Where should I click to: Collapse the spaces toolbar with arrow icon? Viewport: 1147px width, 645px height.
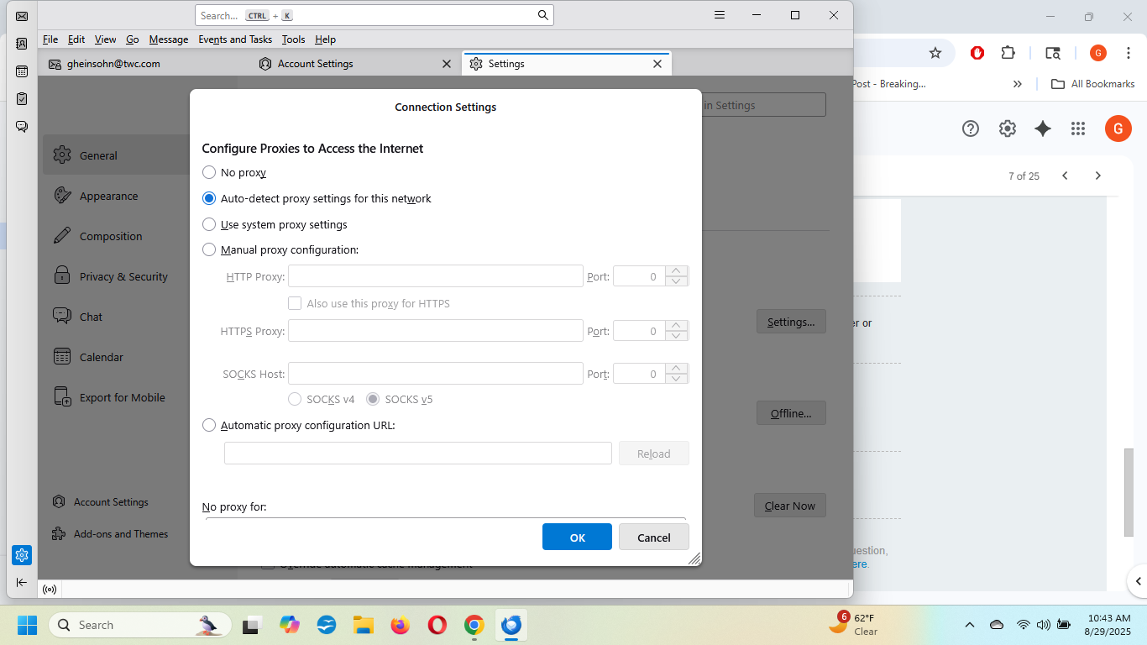coord(22,582)
